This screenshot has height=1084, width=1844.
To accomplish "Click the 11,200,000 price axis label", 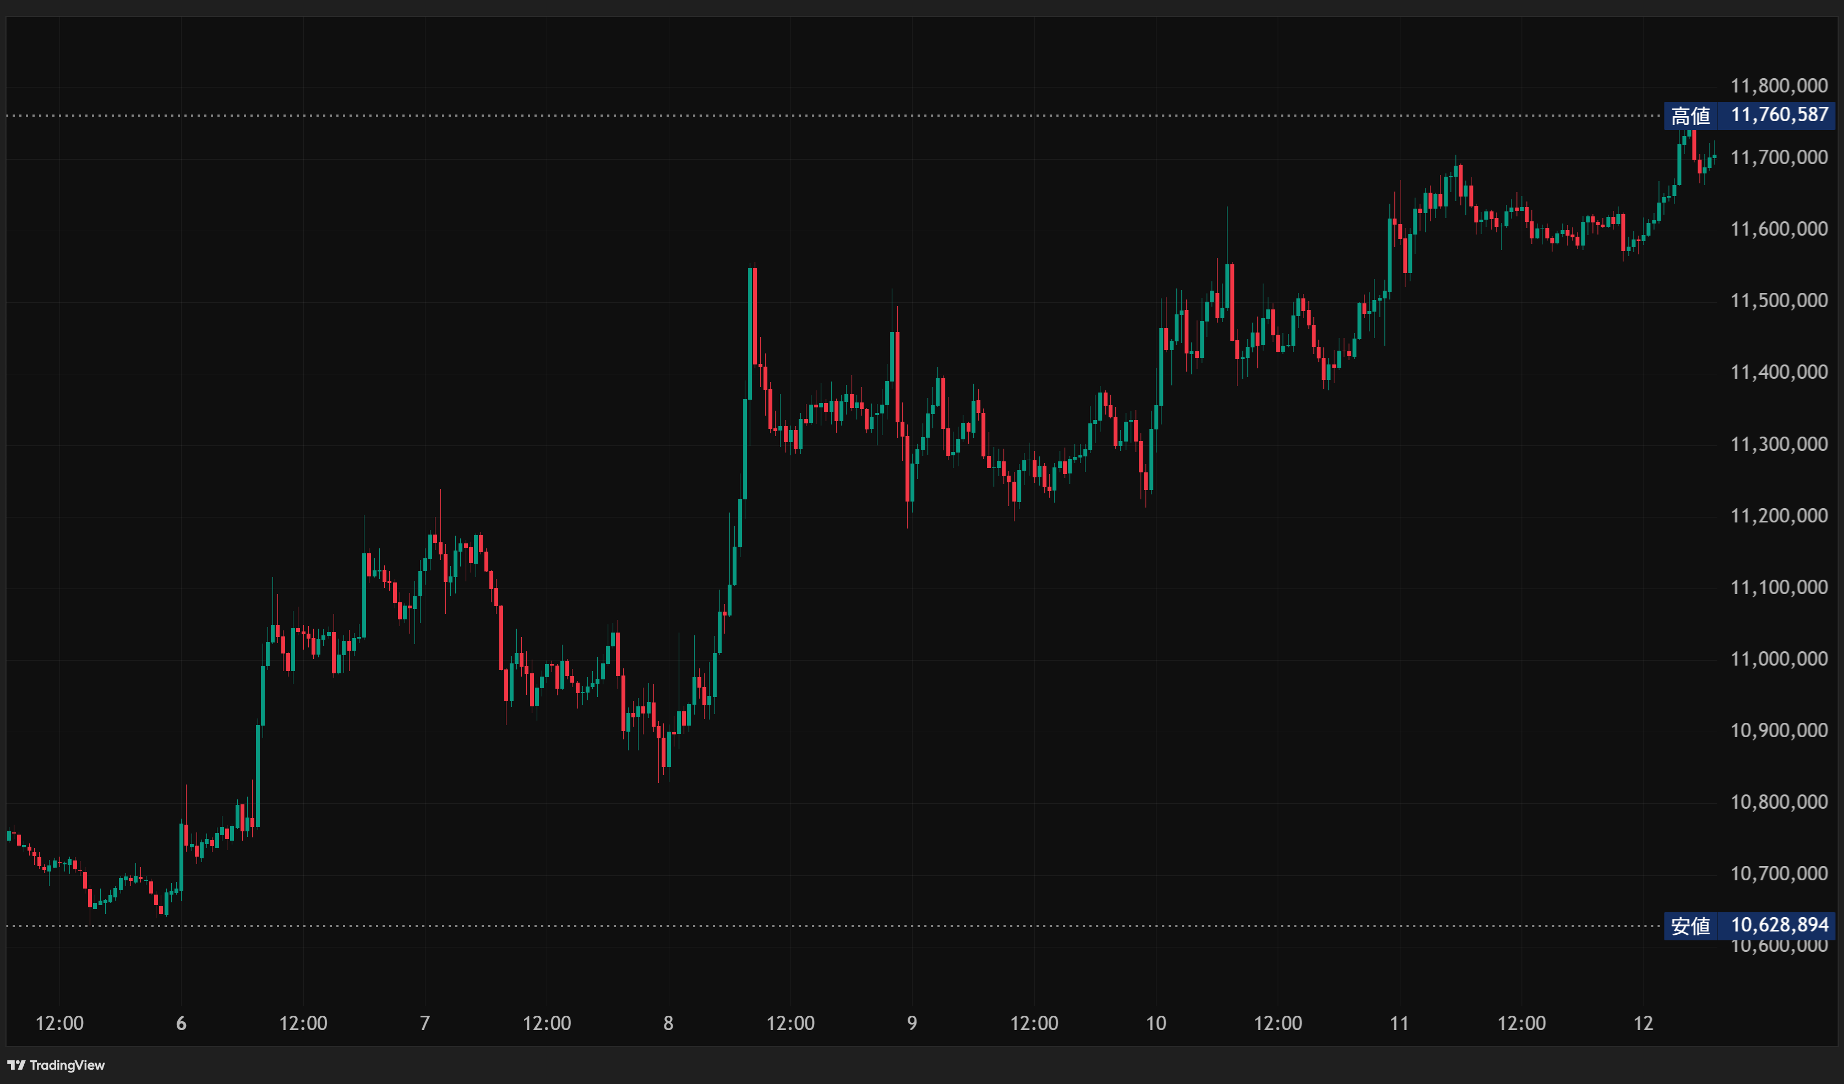I will click(1779, 516).
